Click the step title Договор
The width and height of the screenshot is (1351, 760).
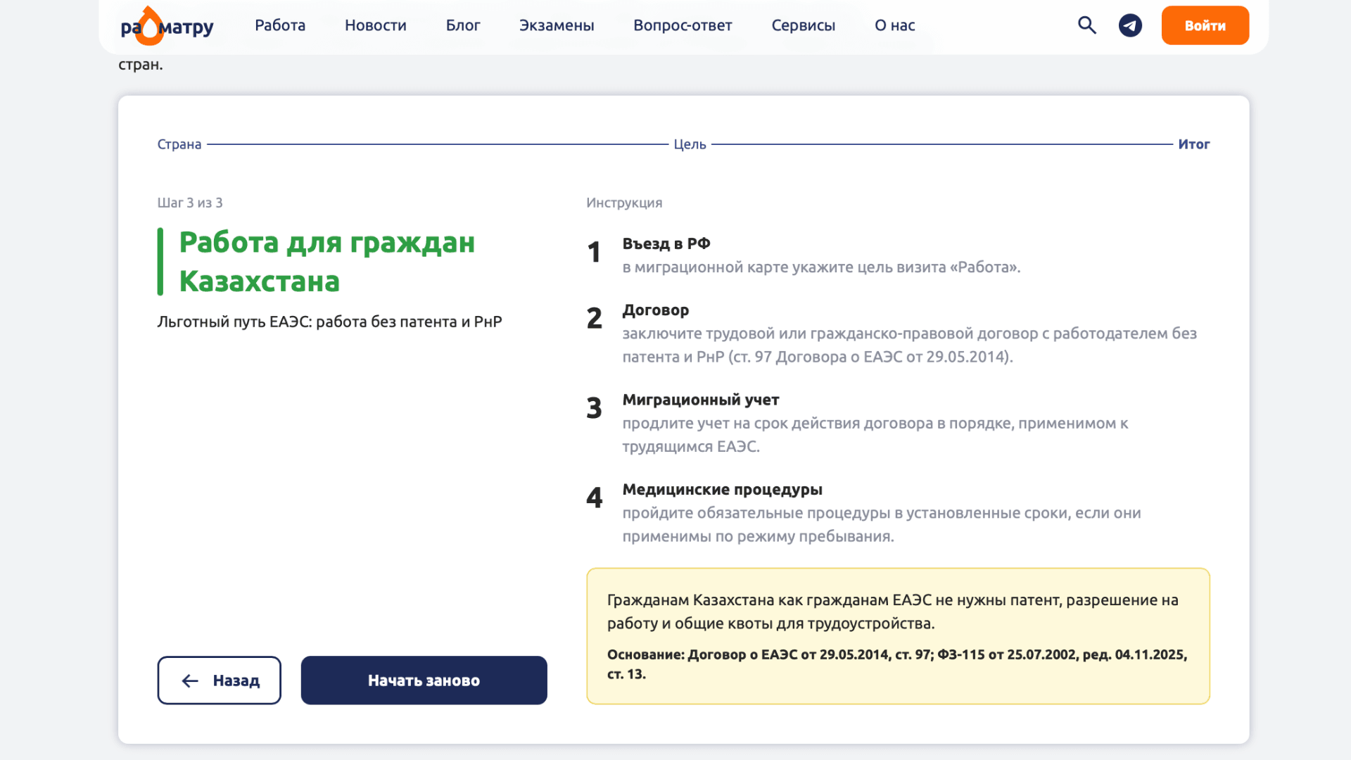pos(656,310)
